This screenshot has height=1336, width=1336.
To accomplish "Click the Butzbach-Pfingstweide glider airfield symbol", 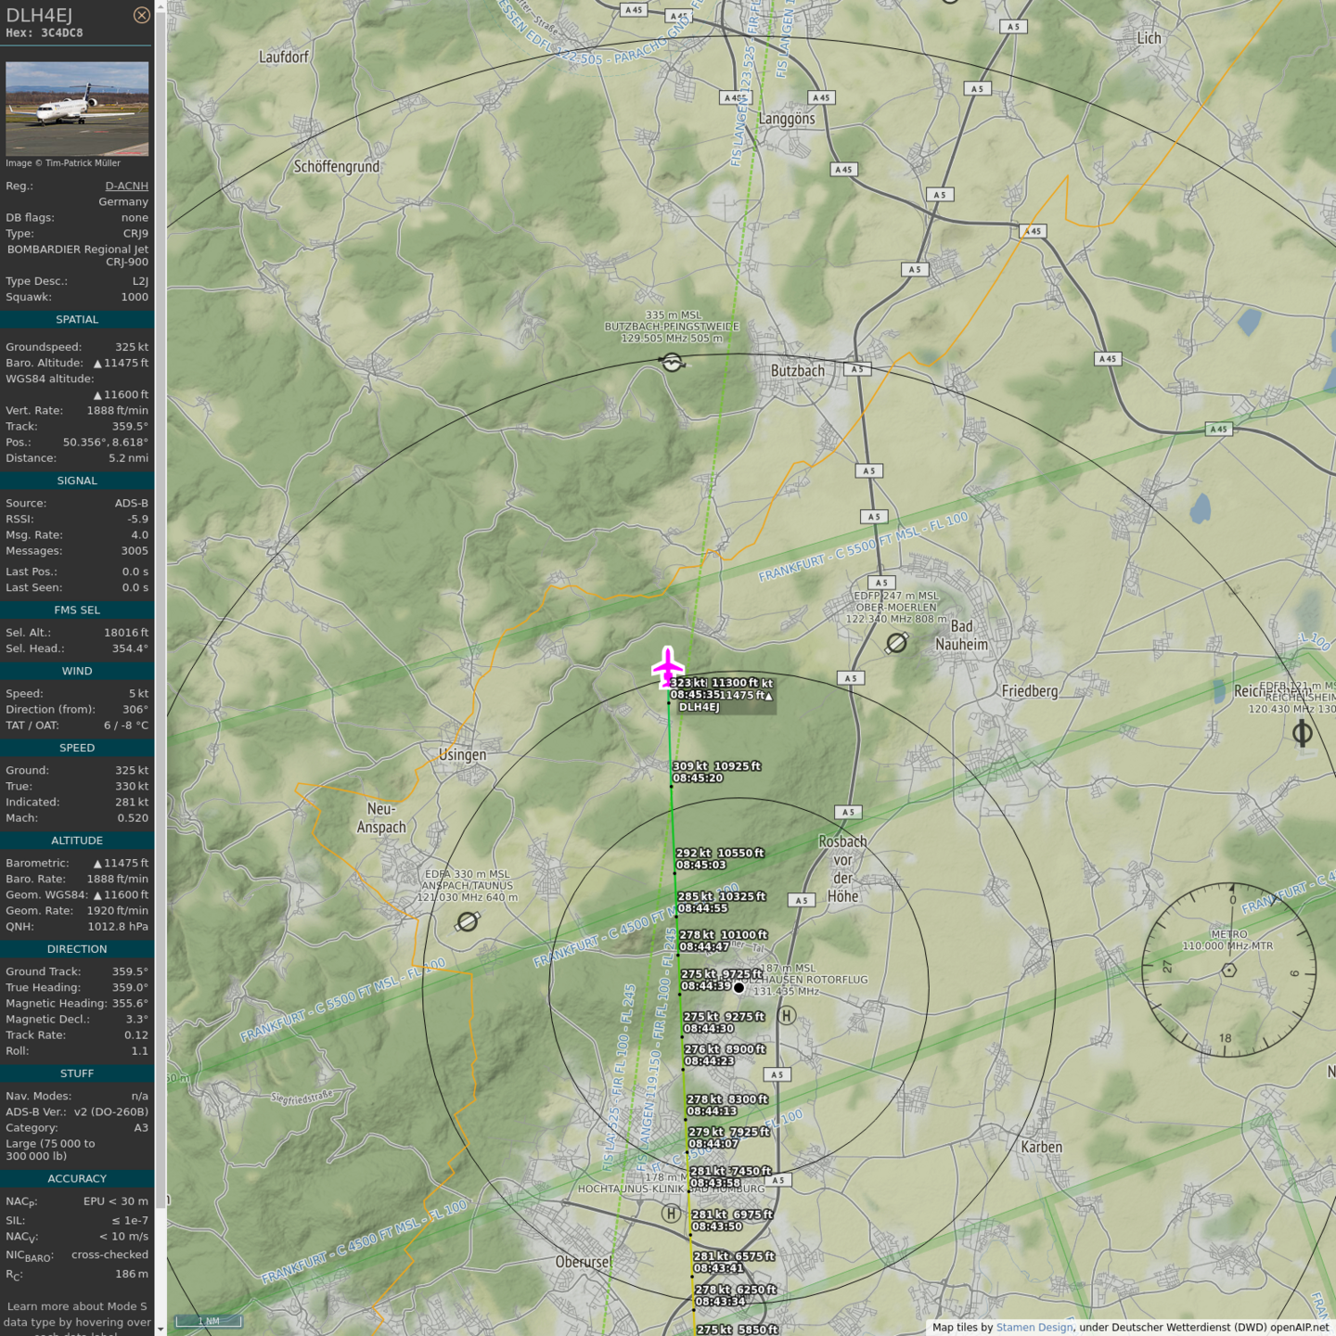I will (x=673, y=363).
